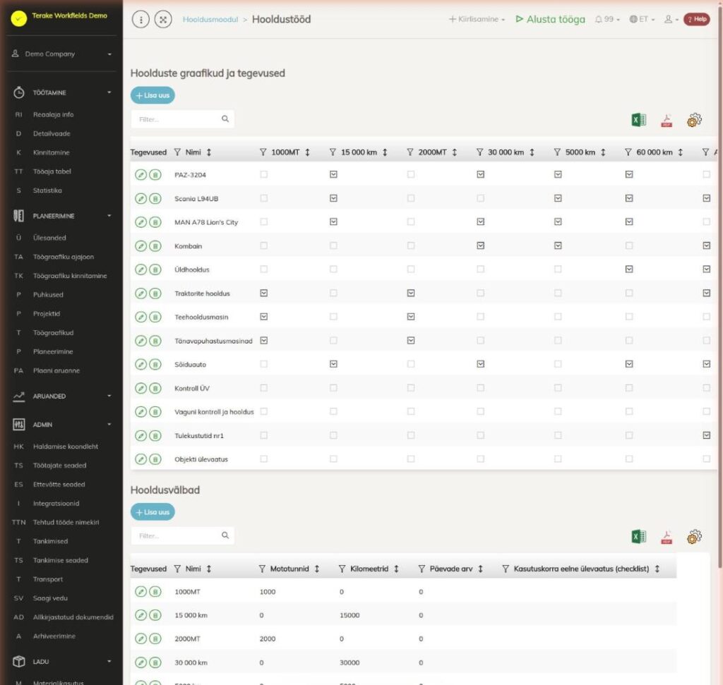Click the Filter field above schedules table
The height and width of the screenshot is (685, 723).
tap(183, 119)
